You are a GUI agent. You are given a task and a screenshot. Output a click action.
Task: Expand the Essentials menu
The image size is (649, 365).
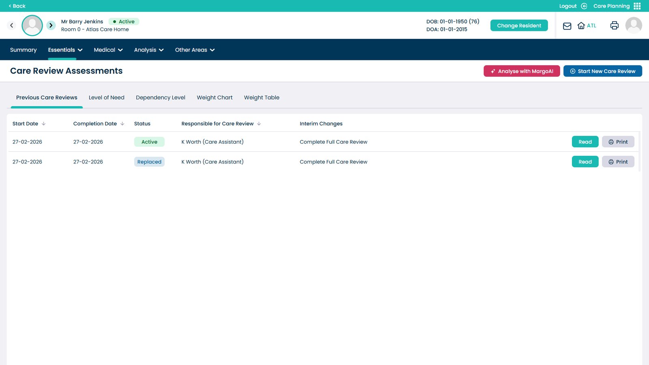coord(65,50)
